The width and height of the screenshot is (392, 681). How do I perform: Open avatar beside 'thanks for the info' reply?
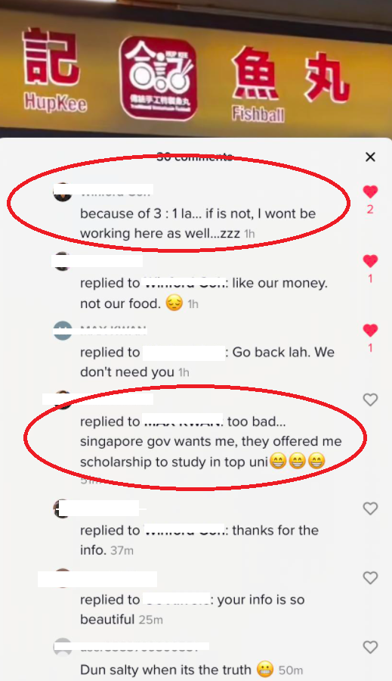[x=63, y=508]
